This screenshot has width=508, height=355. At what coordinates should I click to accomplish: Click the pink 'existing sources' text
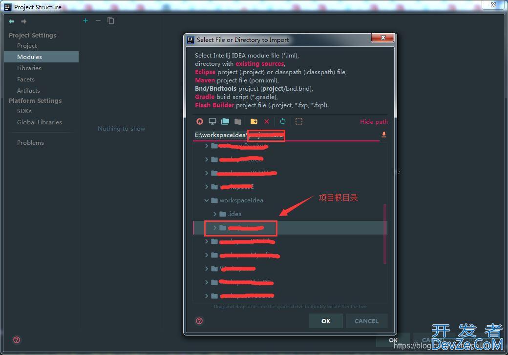(x=259, y=64)
